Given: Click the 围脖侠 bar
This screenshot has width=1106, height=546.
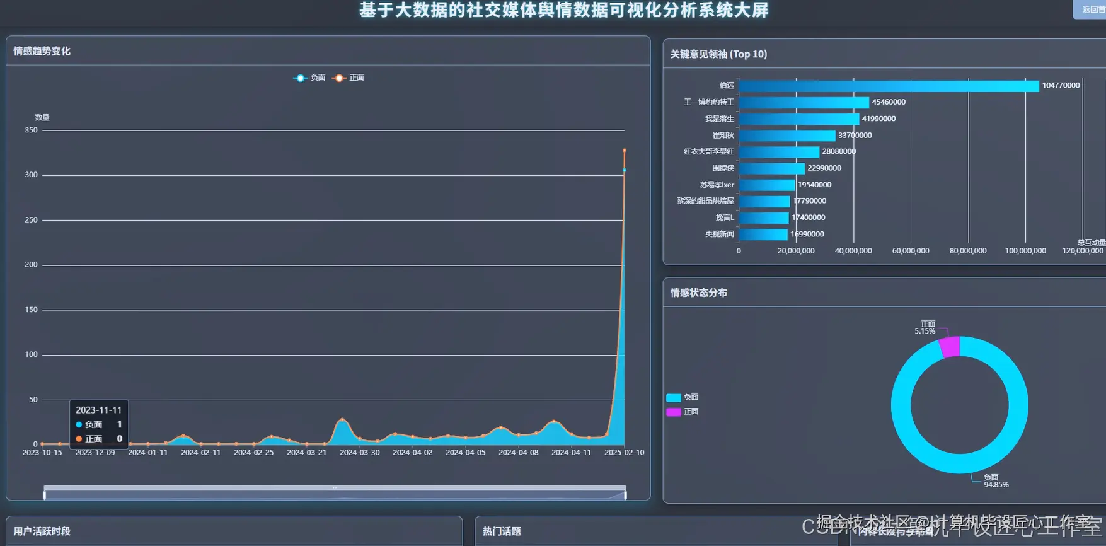Looking at the screenshot, I should [771, 168].
